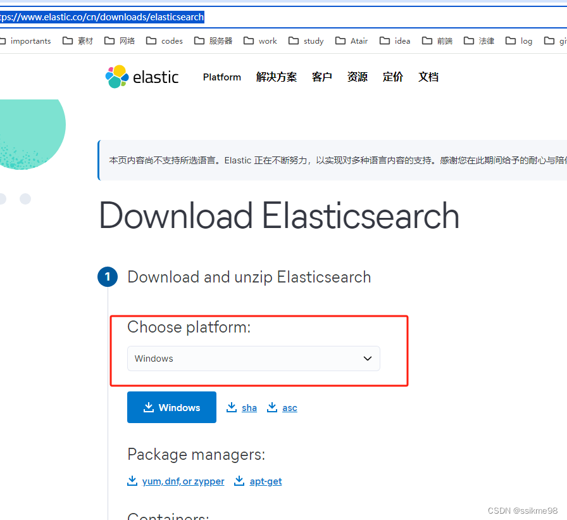
Task: Open the 客户 menu
Action: tap(322, 77)
